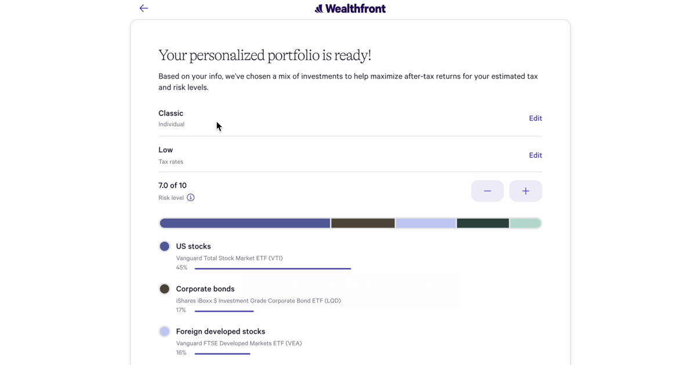The height and width of the screenshot is (365, 696).
Task: Increase risk level with plus button
Action: [525, 191]
